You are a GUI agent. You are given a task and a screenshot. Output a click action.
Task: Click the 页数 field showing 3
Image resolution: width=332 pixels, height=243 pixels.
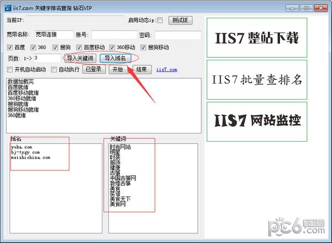(47, 58)
